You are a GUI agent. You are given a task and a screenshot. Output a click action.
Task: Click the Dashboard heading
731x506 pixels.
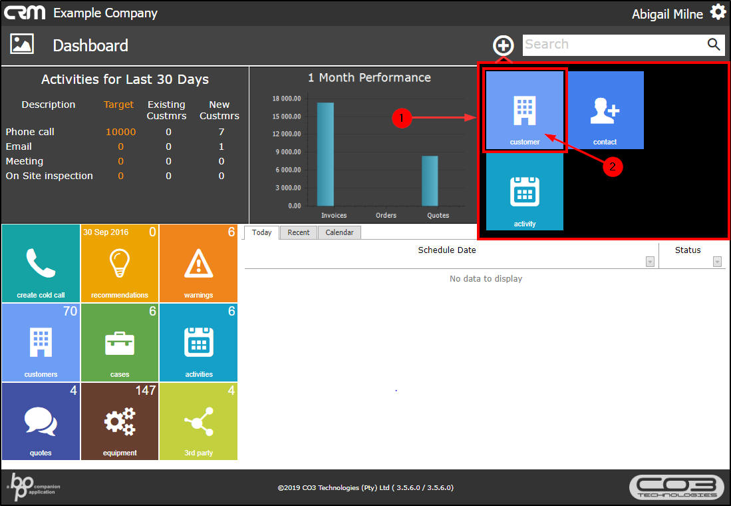pos(90,45)
